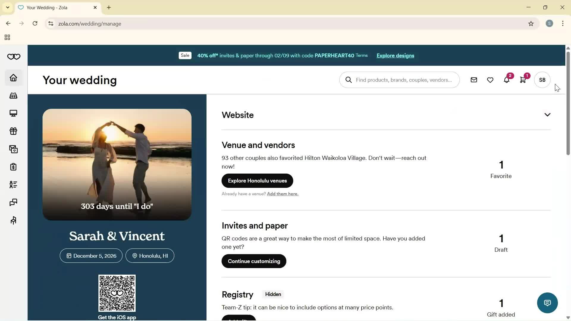The width and height of the screenshot is (571, 321).
Task: Select the Venues icon in the sidebar
Action: click(13, 95)
